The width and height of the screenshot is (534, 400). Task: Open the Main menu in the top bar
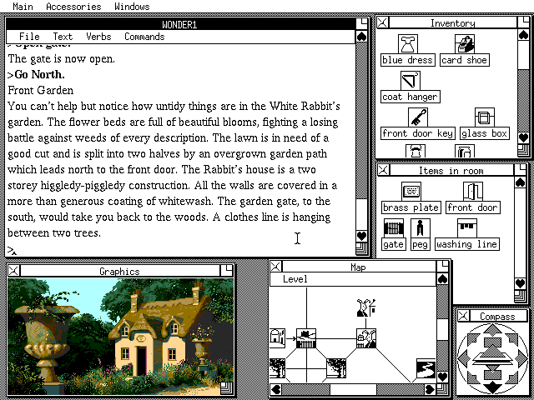pyautogui.click(x=23, y=7)
